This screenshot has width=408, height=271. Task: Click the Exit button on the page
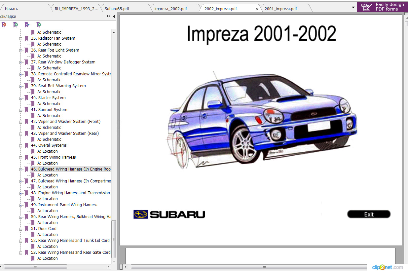click(369, 214)
